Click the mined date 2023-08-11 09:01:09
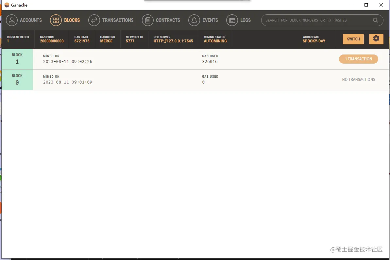This screenshot has height=260, width=390. tap(68, 82)
